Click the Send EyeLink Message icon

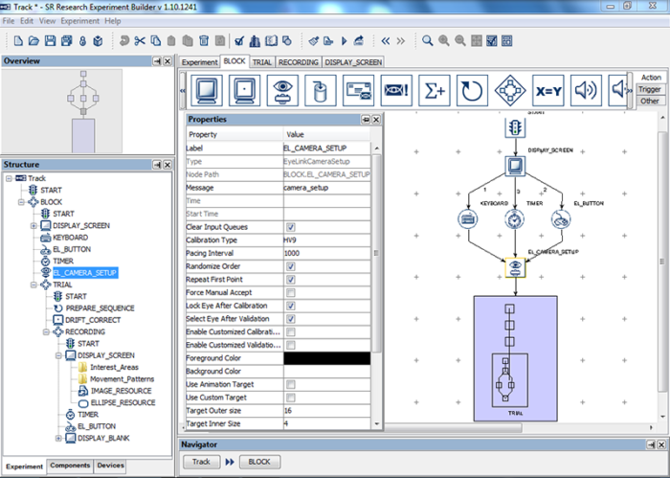pyautogui.click(x=358, y=91)
